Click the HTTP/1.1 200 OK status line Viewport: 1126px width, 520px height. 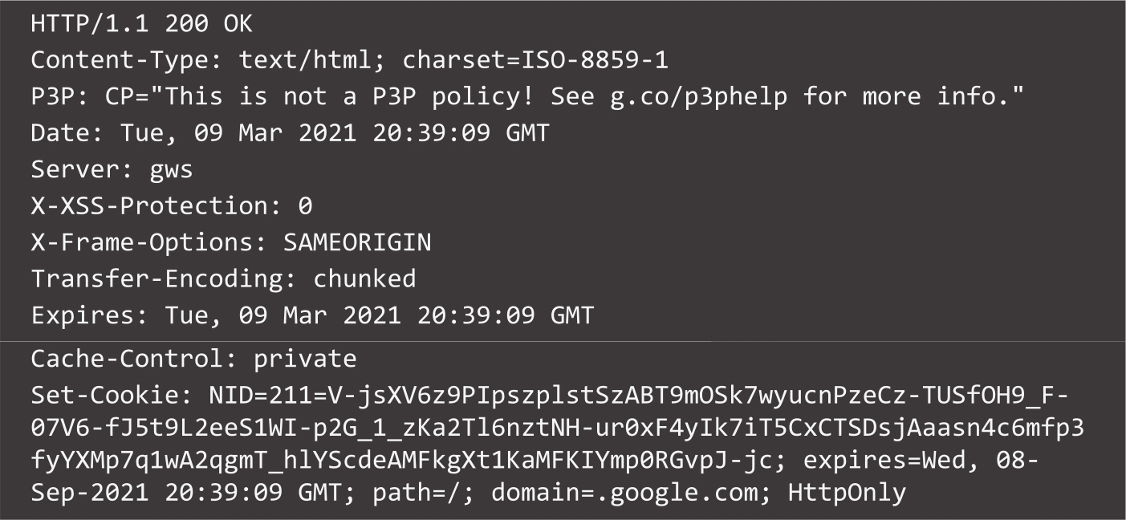141,24
